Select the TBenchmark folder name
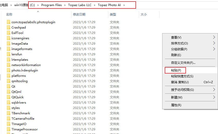This screenshot has width=218, height=134. pyautogui.click(x=21, y=113)
